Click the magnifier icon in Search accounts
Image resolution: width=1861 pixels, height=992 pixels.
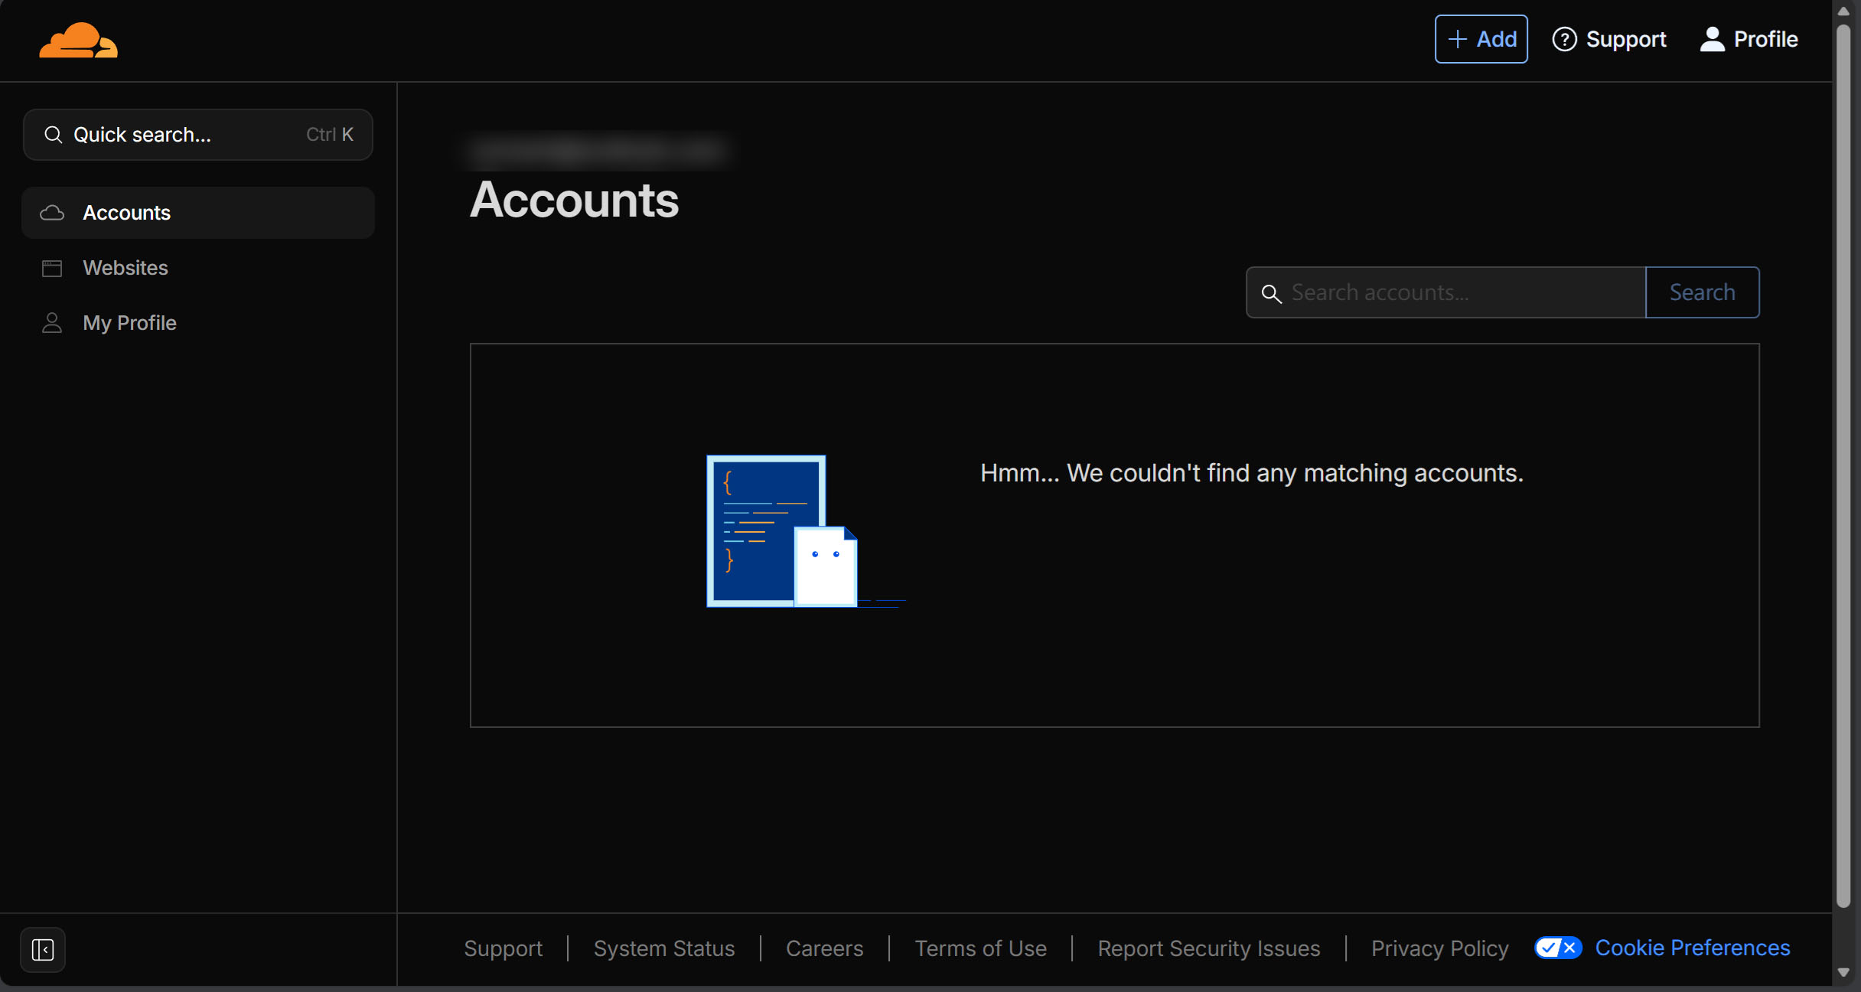point(1272,293)
